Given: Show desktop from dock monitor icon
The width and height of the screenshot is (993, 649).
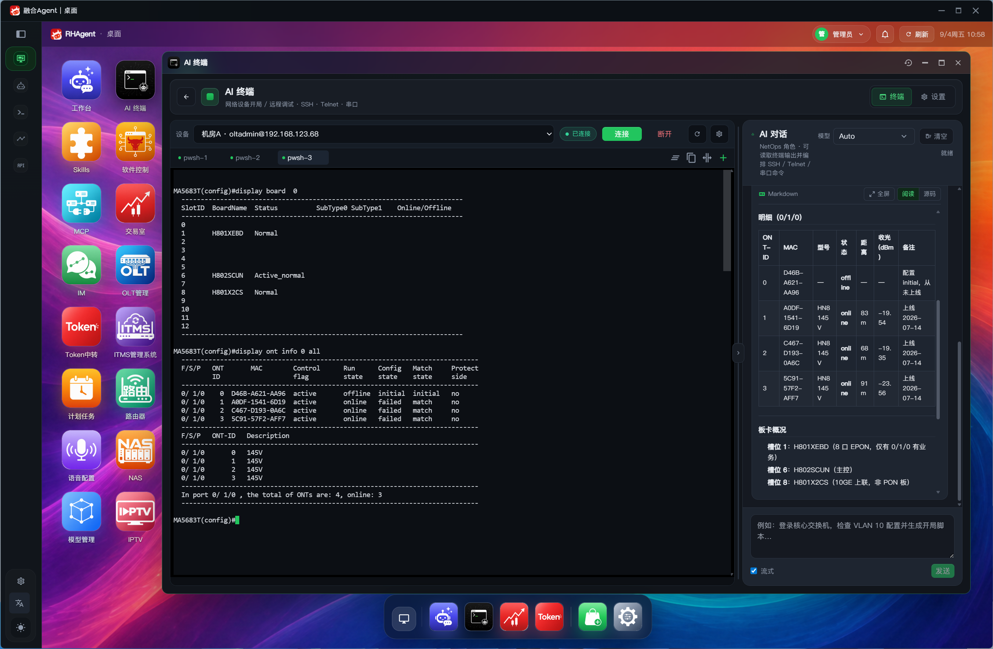Looking at the screenshot, I should pos(404,619).
